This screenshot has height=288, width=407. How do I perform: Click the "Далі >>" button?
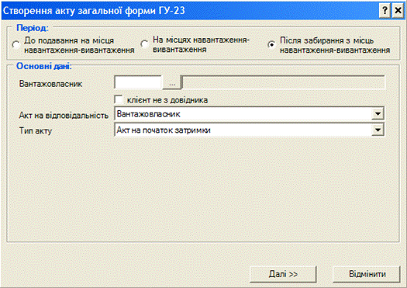[x=283, y=274]
